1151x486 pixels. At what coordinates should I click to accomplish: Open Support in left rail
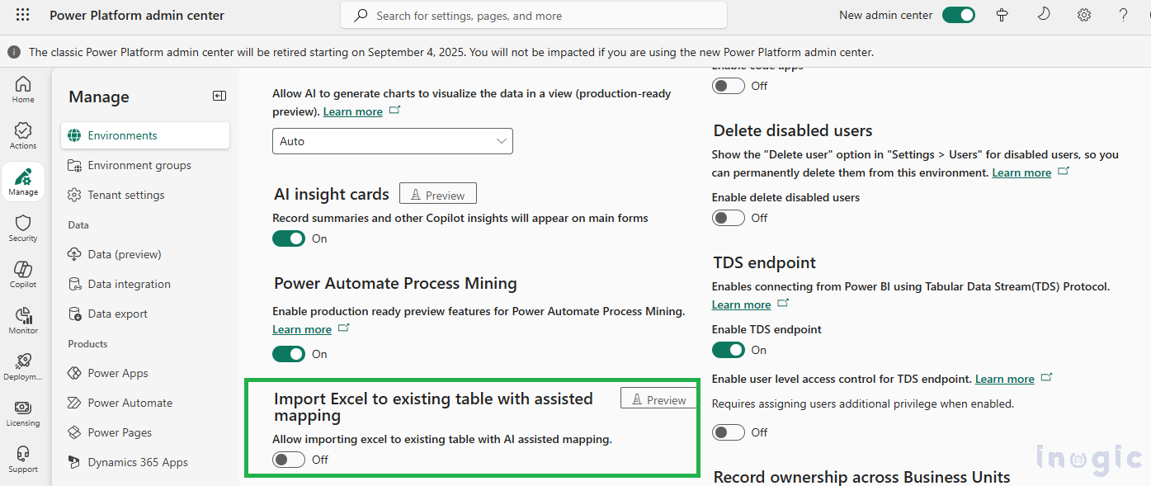click(23, 459)
